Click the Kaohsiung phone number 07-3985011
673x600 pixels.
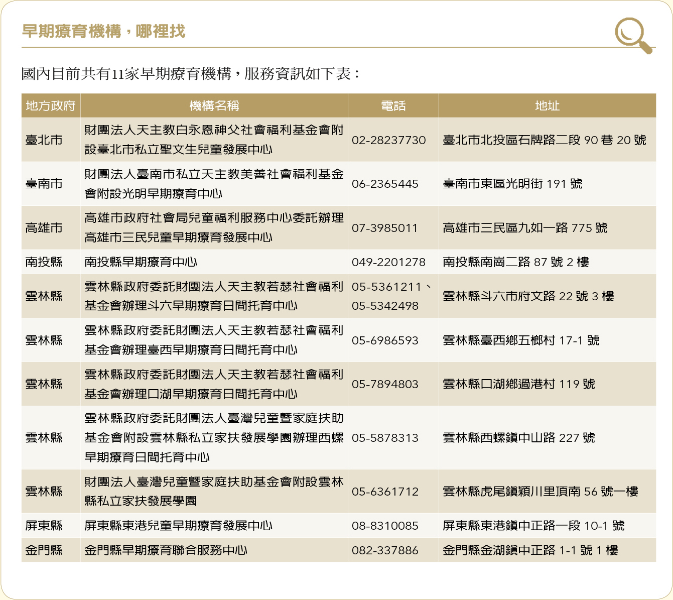[x=384, y=228]
